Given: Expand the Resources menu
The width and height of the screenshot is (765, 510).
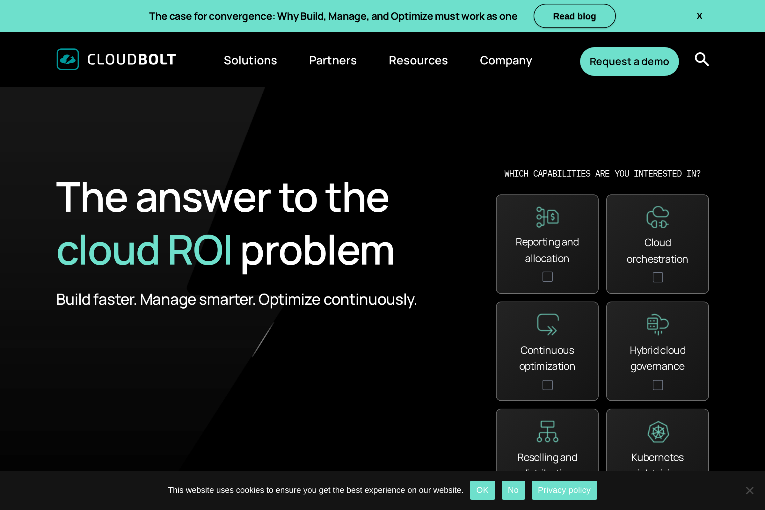Looking at the screenshot, I should 418,61.
